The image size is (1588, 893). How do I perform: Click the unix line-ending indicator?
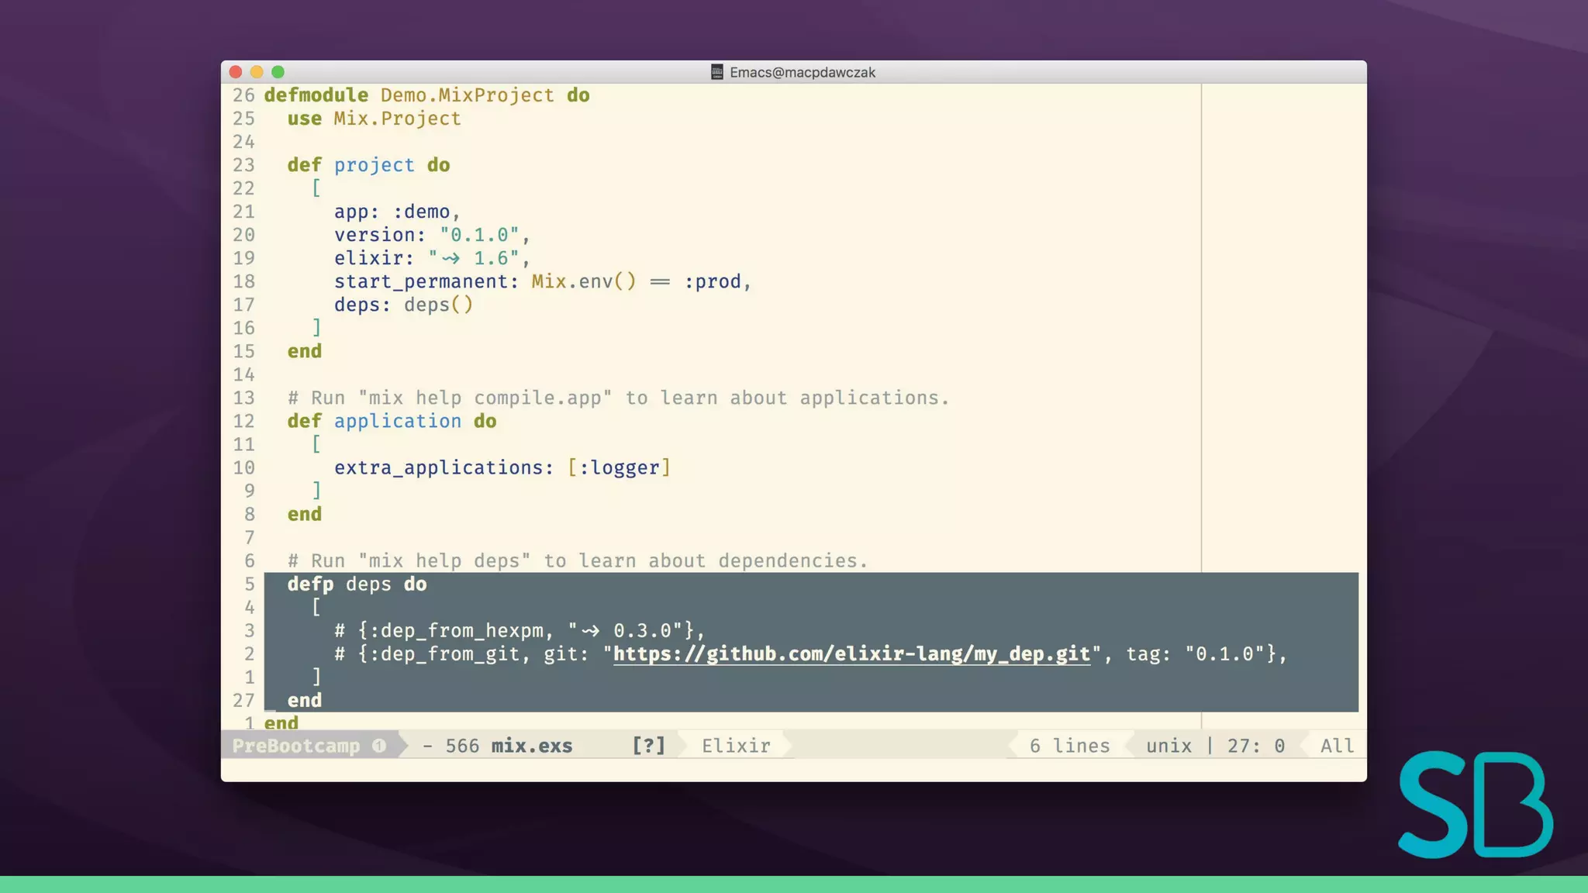[x=1169, y=746]
